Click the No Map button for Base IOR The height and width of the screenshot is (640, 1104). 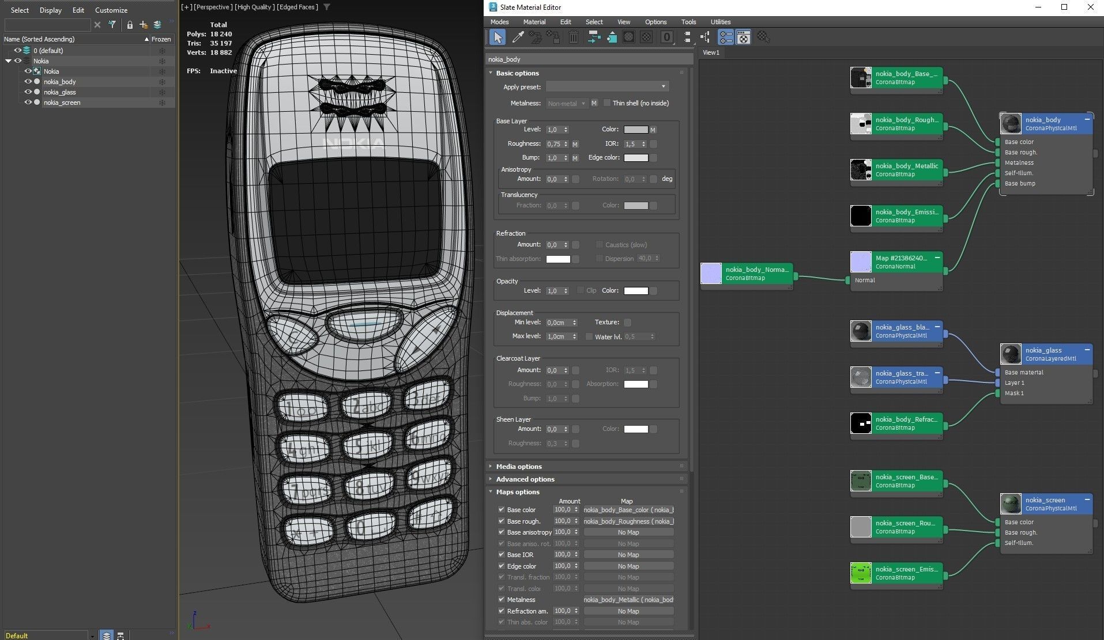click(628, 555)
